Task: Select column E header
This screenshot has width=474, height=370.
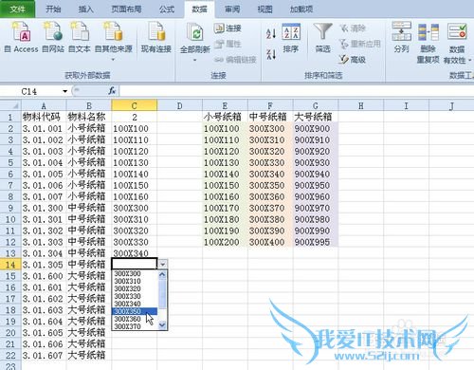Action: [x=225, y=105]
